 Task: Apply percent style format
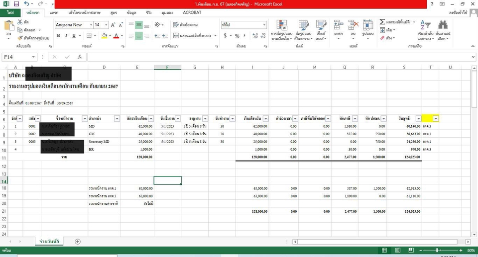pos(237,36)
